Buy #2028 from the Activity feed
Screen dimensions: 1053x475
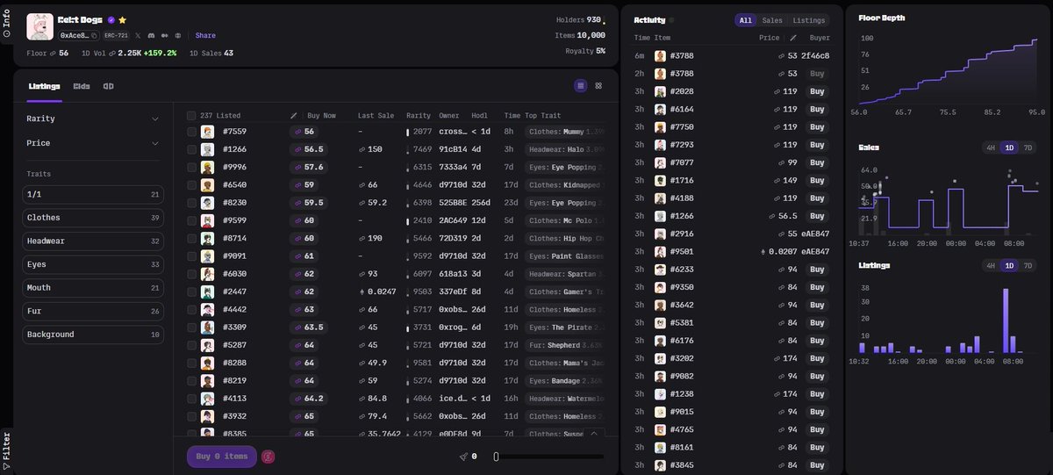pyautogui.click(x=817, y=91)
